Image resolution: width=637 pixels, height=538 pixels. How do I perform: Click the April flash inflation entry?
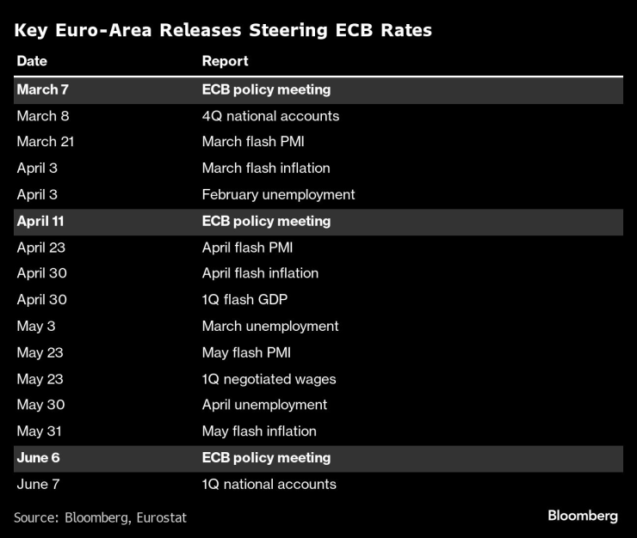tap(260, 273)
